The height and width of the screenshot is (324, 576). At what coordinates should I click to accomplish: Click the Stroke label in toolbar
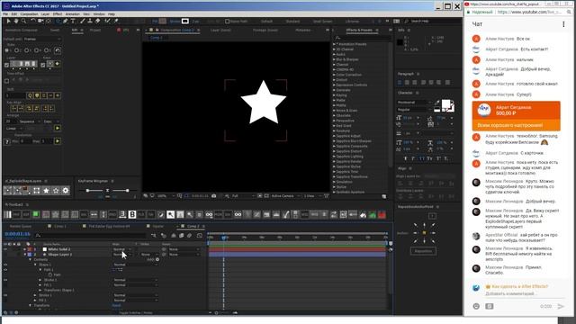175,22
